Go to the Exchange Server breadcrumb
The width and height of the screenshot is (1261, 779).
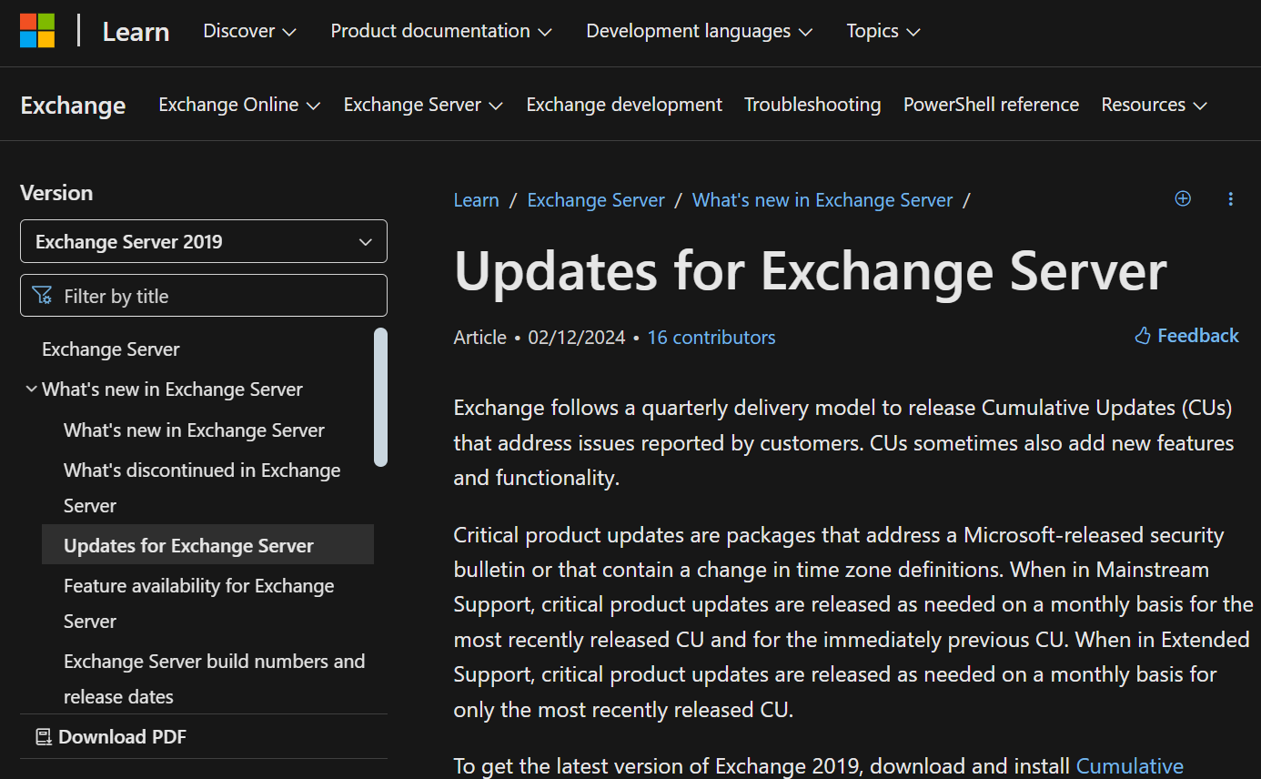pyautogui.click(x=596, y=200)
